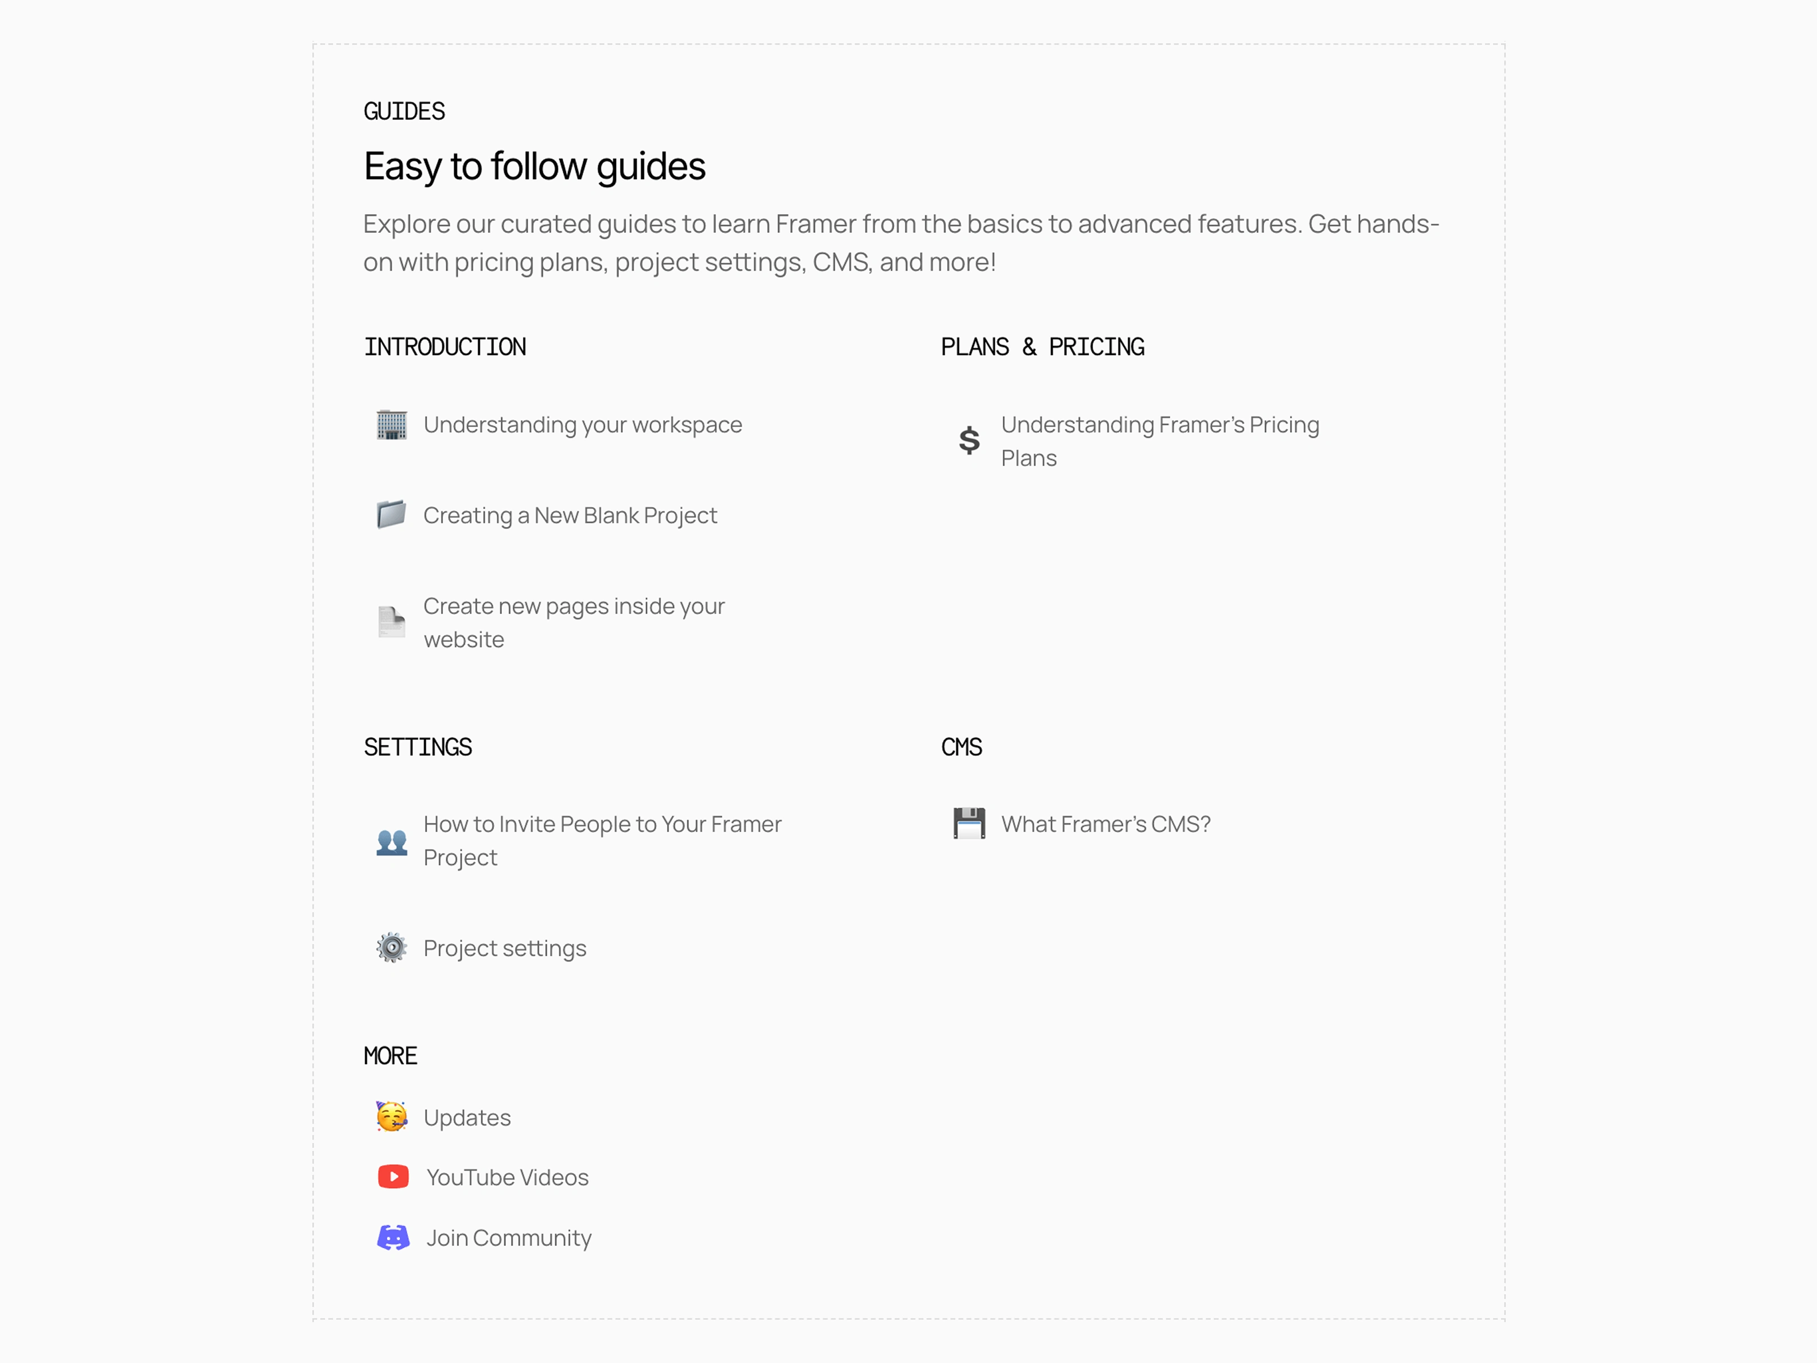
Task: Open the Understanding your workspace guide
Action: pos(583,425)
